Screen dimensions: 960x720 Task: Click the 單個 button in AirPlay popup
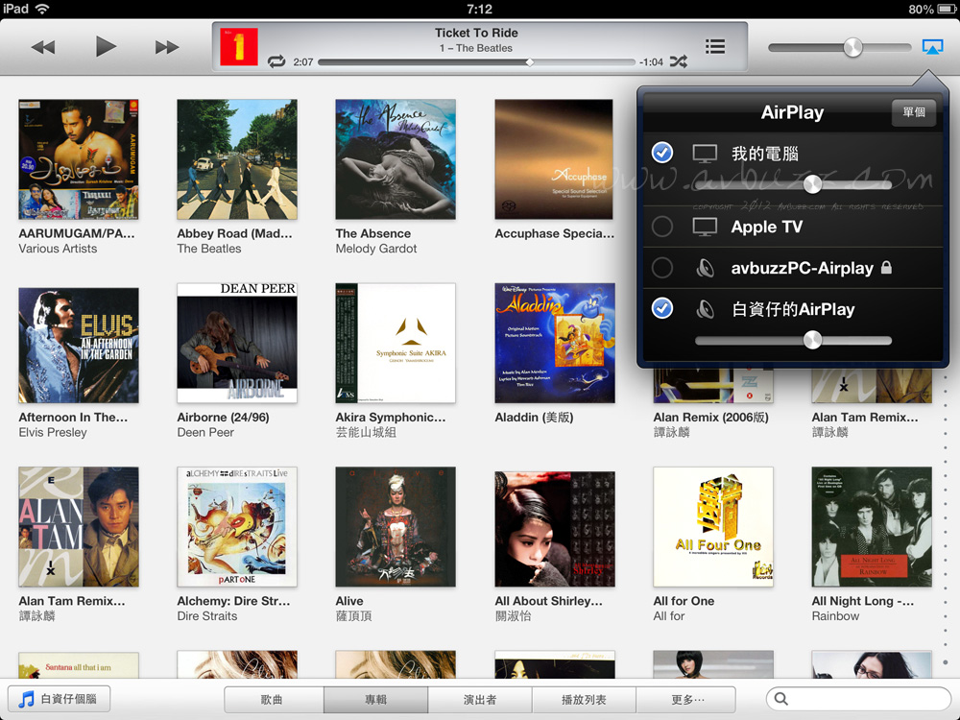pyautogui.click(x=913, y=112)
